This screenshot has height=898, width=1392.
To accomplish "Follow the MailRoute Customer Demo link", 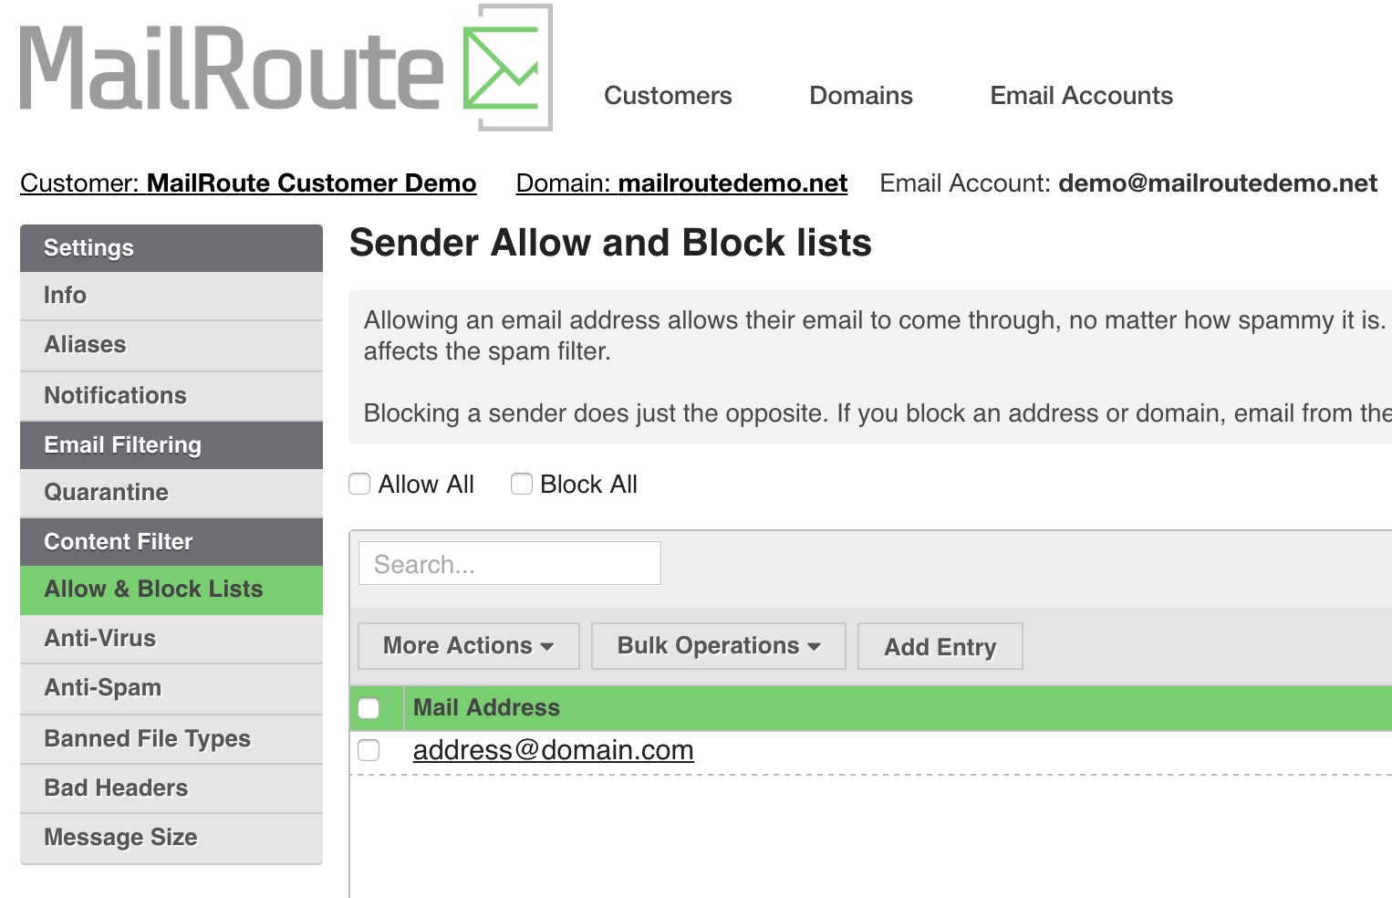I will coord(311,183).
